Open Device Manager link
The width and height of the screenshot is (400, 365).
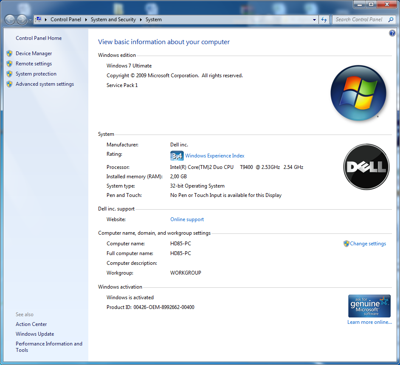click(34, 53)
